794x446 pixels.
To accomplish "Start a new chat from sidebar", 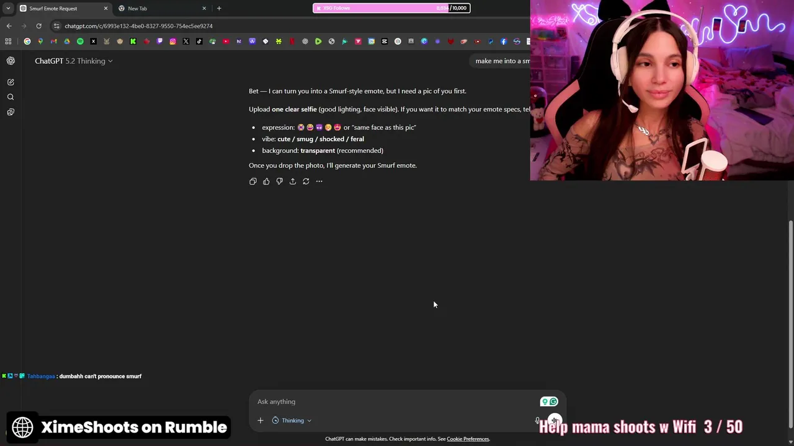I will pyautogui.click(x=11, y=82).
